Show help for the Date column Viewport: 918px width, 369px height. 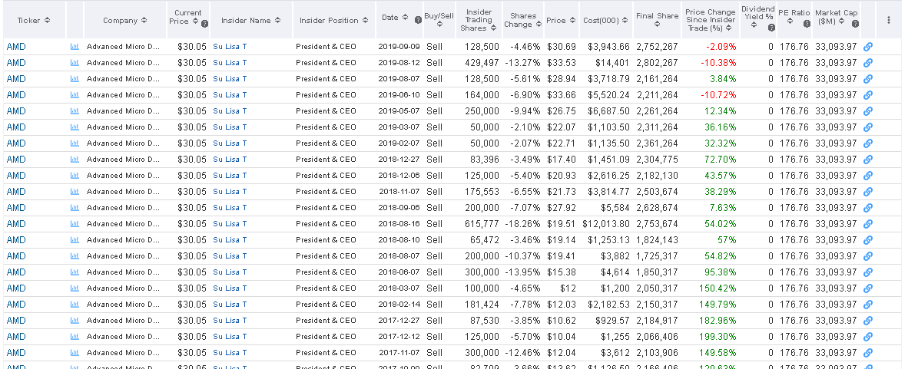coord(418,20)
